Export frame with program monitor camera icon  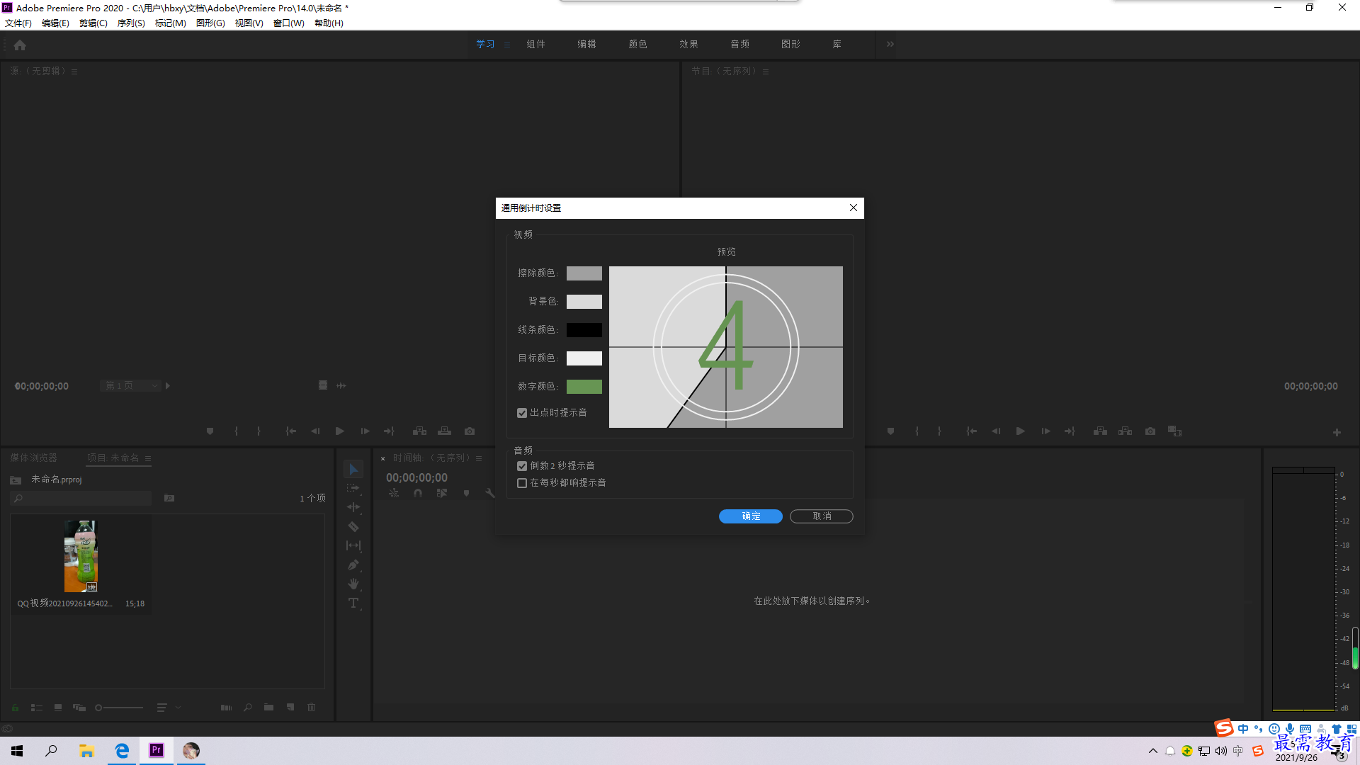[x=1150, y=431]
